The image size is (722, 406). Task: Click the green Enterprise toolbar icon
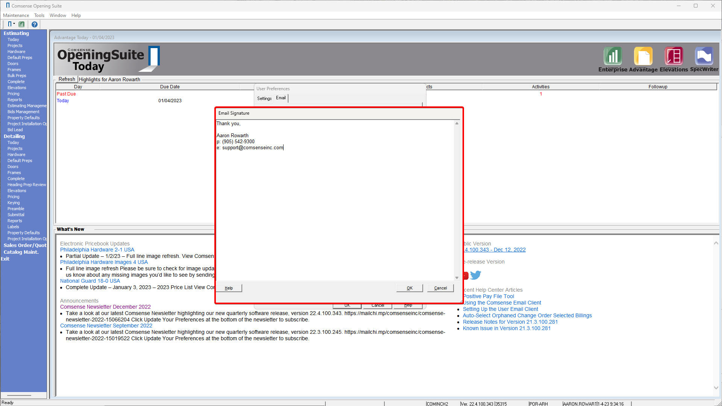[21, 24]
